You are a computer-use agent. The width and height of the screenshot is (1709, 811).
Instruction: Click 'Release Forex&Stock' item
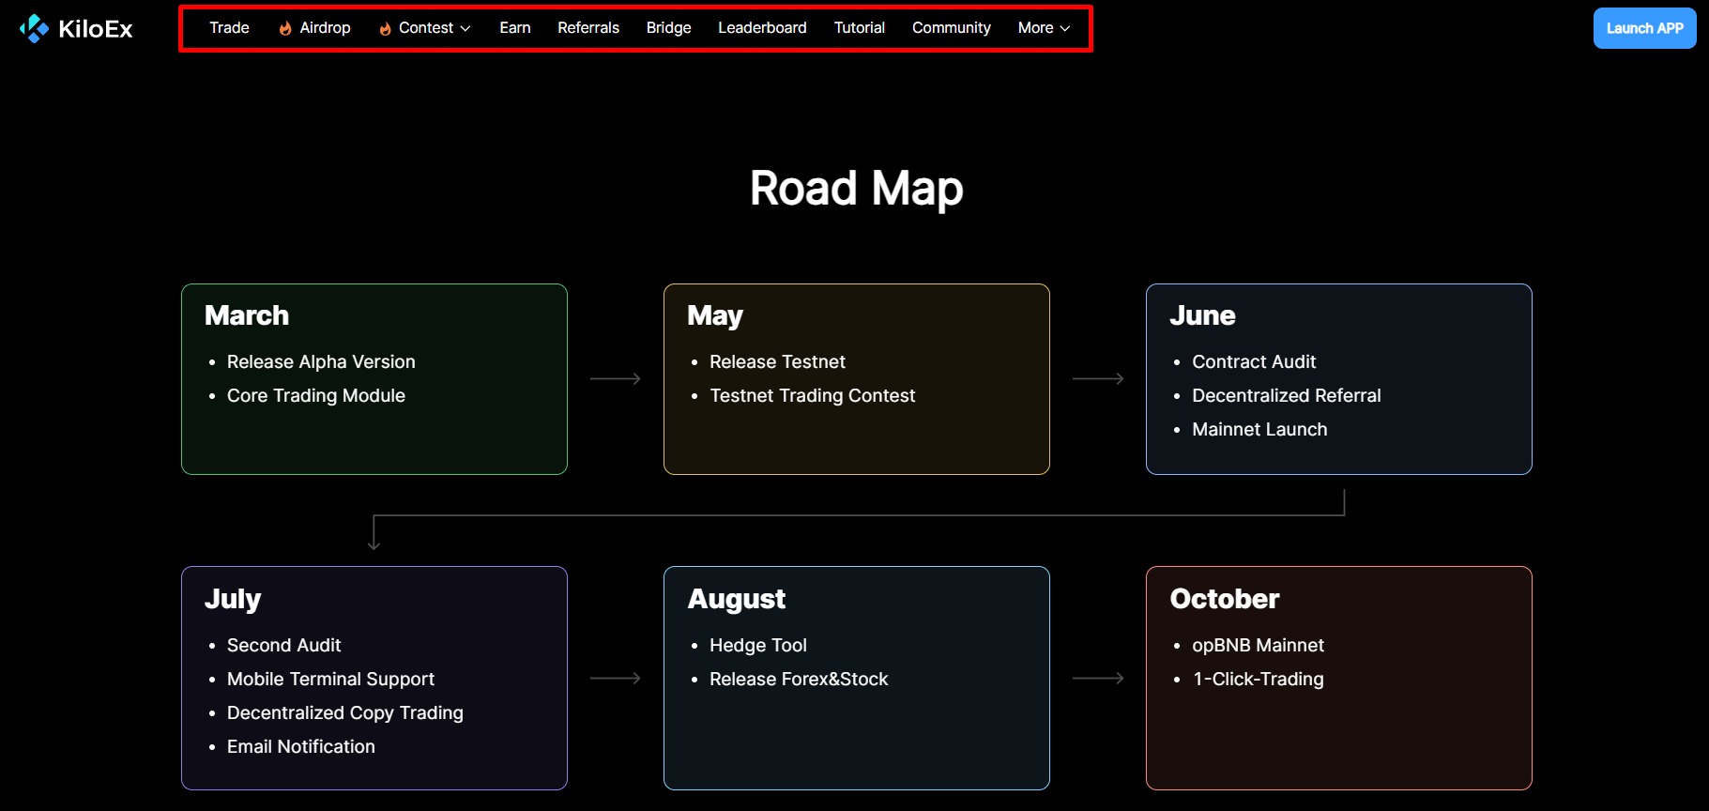(x=799, y=680)
